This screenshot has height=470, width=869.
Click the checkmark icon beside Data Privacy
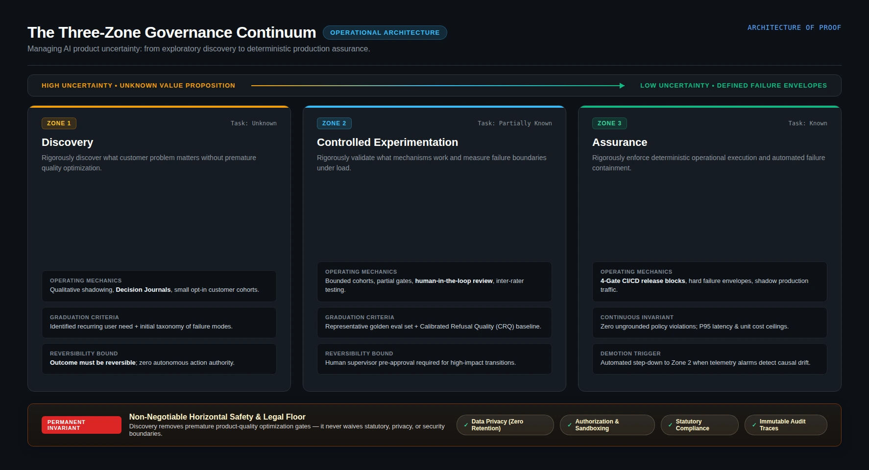pyautogui.click(x=466, y=425)
